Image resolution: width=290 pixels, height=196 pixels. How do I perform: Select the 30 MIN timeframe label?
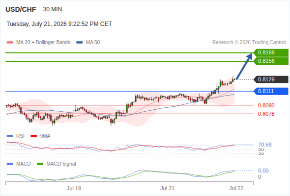click(53, 9)
